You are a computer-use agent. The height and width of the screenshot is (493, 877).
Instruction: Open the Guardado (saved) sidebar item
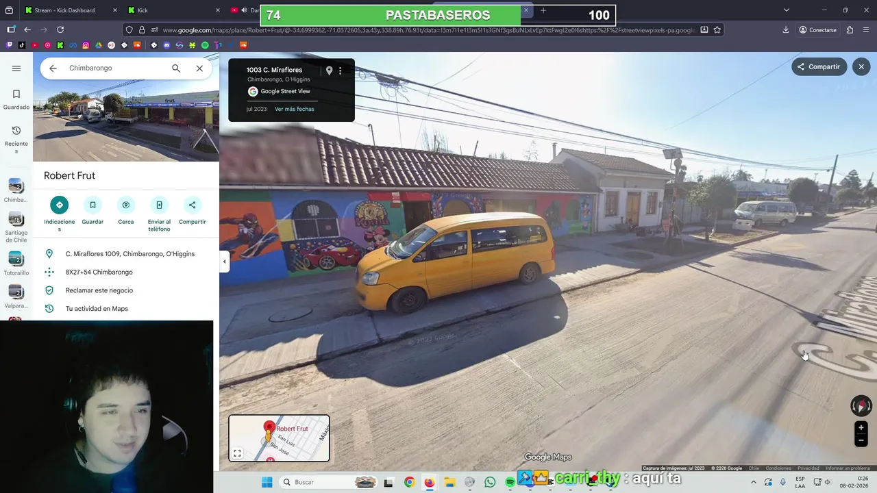coord(16,99)
